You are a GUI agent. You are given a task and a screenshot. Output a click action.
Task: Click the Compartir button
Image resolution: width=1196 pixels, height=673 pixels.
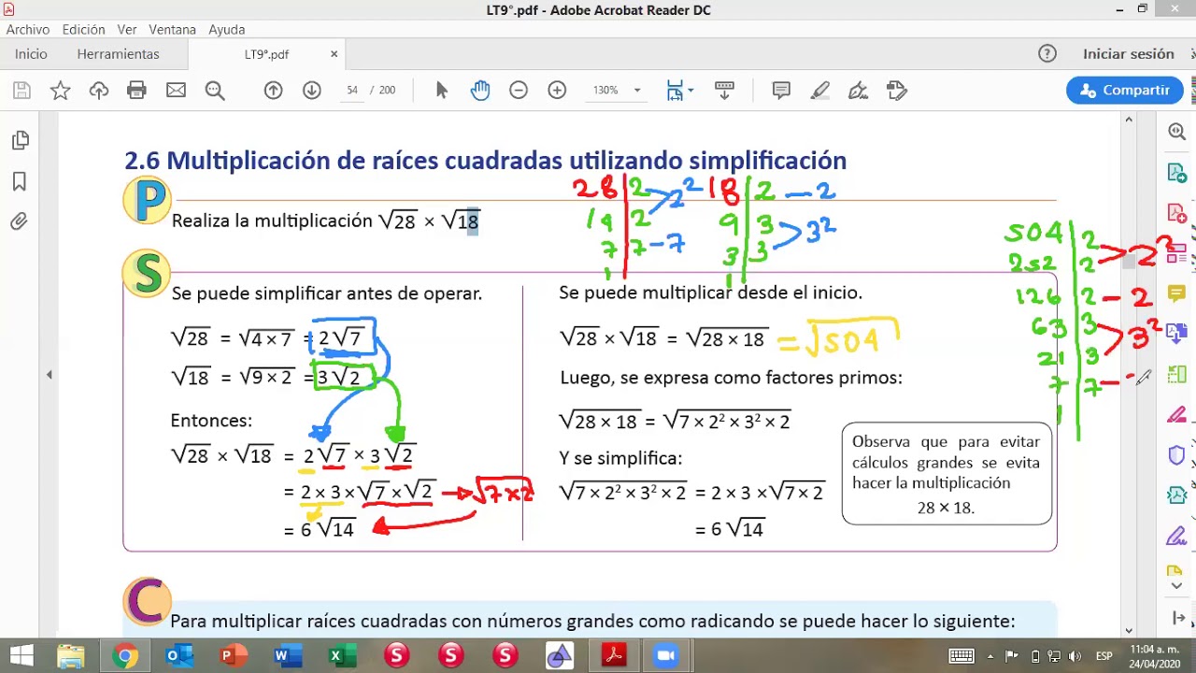click(1125, 91)
